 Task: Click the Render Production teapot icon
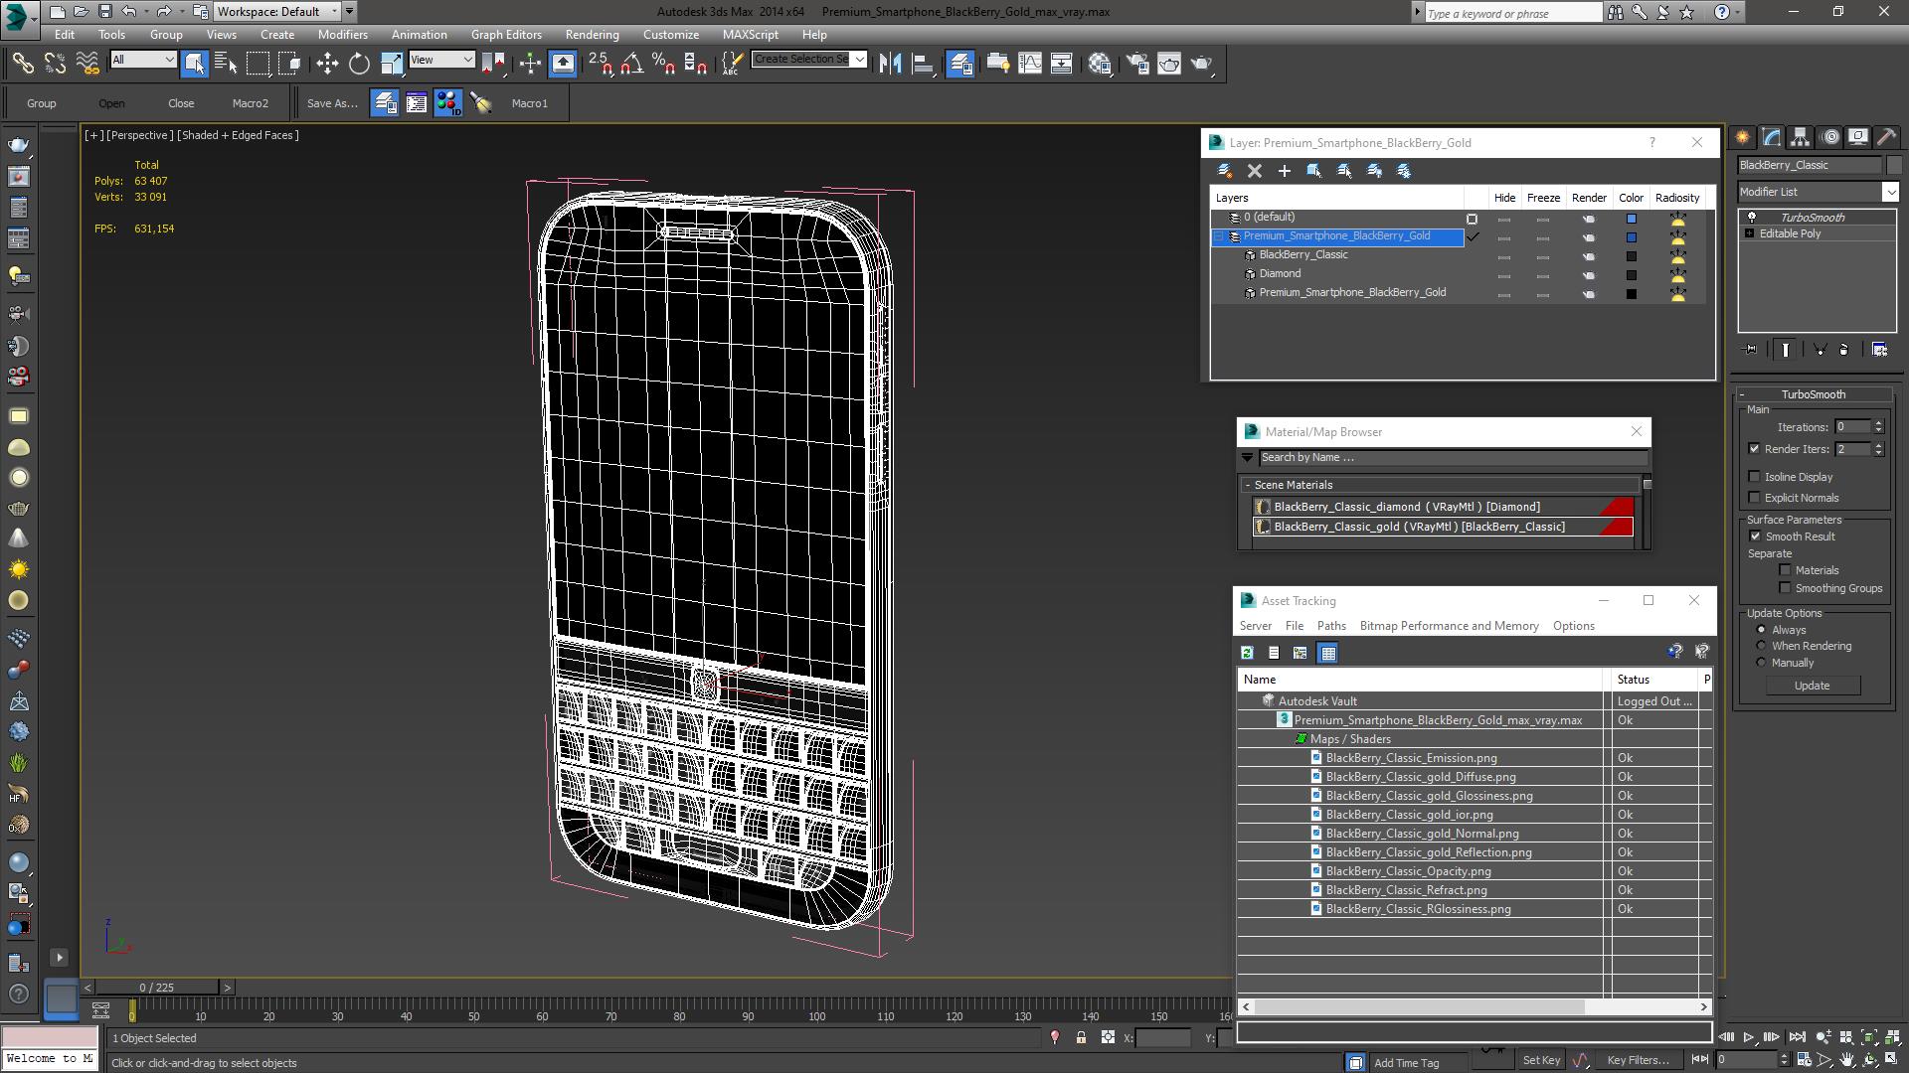tap(1201, 64)
